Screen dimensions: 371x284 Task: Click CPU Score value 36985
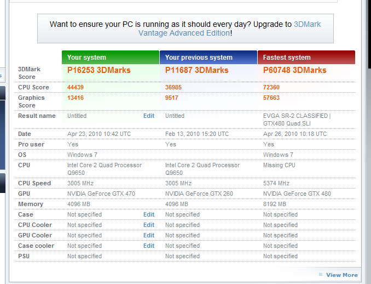(x=173, y=87)
